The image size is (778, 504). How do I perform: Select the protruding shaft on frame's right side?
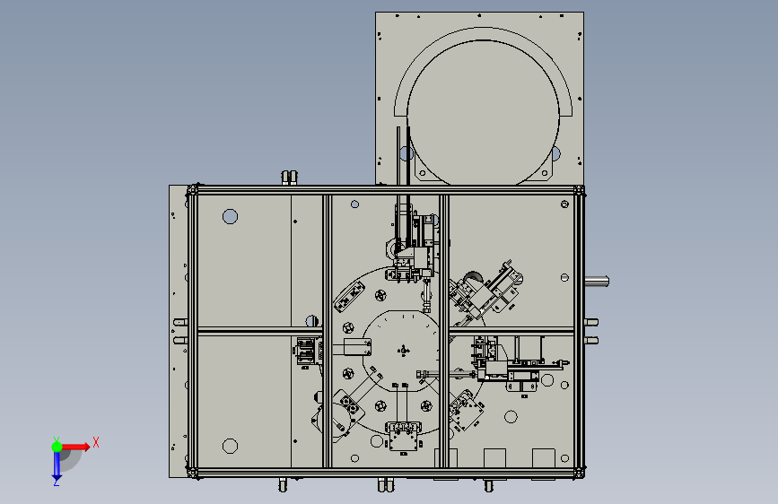point(597,282)
